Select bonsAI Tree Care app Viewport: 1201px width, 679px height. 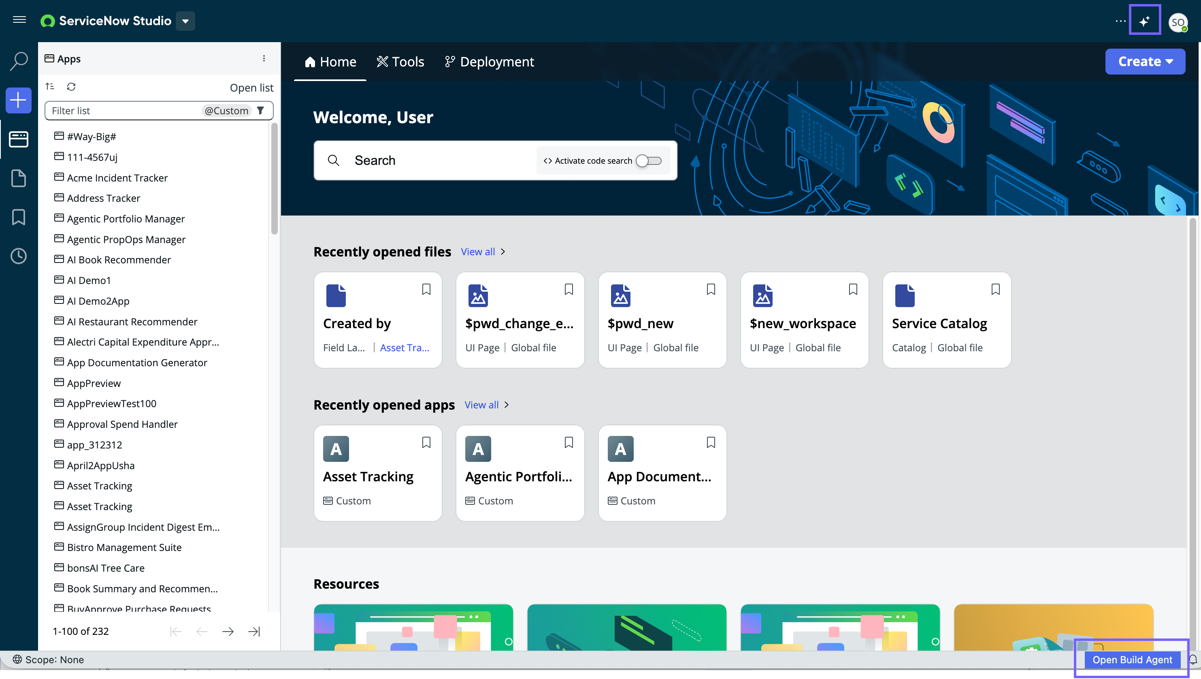[105, 568]
